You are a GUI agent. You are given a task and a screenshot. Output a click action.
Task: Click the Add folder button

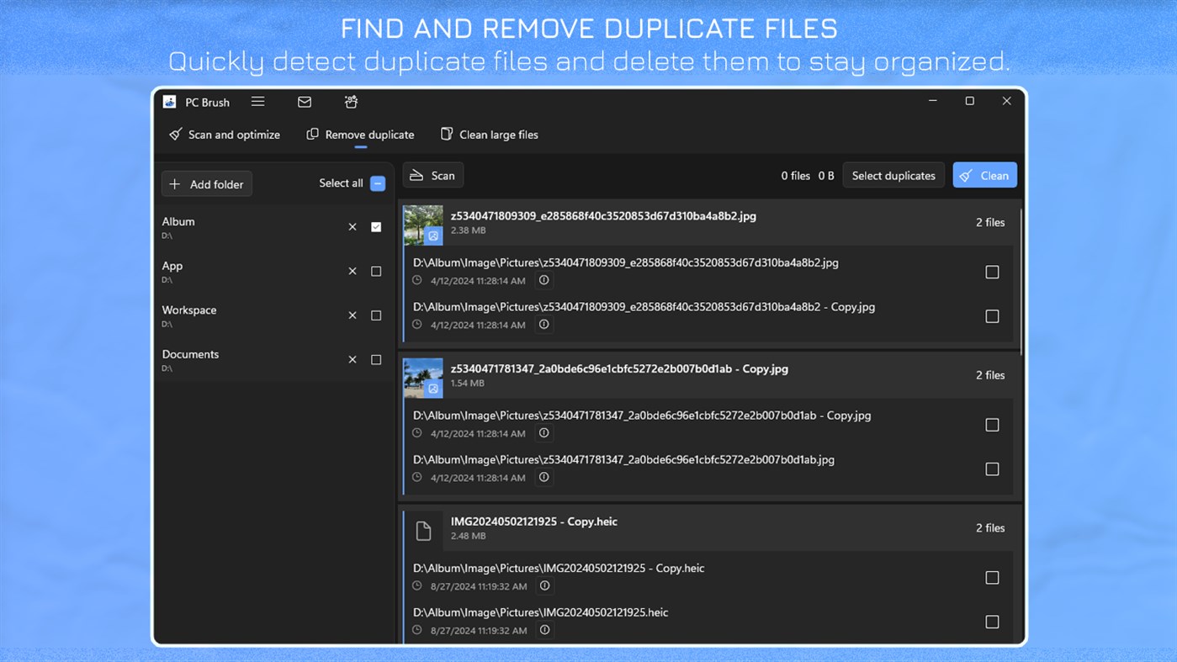click(x=206, y=183)
